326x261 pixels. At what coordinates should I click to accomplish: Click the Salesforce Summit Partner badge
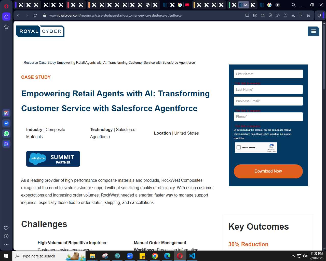53,159
